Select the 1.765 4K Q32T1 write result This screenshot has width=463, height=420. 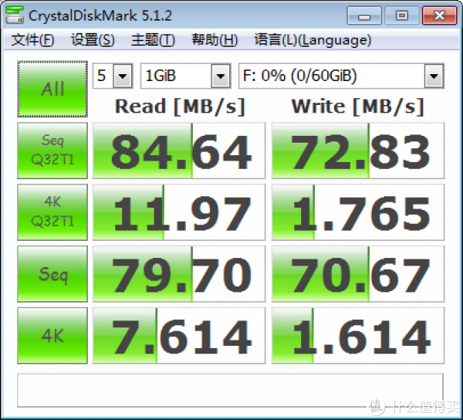(358, 212)
